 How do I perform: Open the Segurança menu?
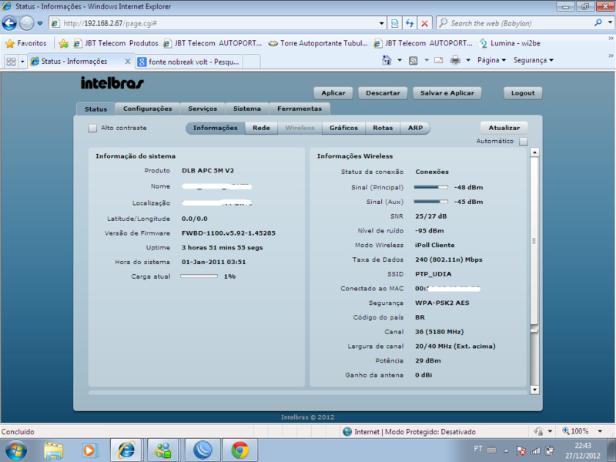coord(533,60)
